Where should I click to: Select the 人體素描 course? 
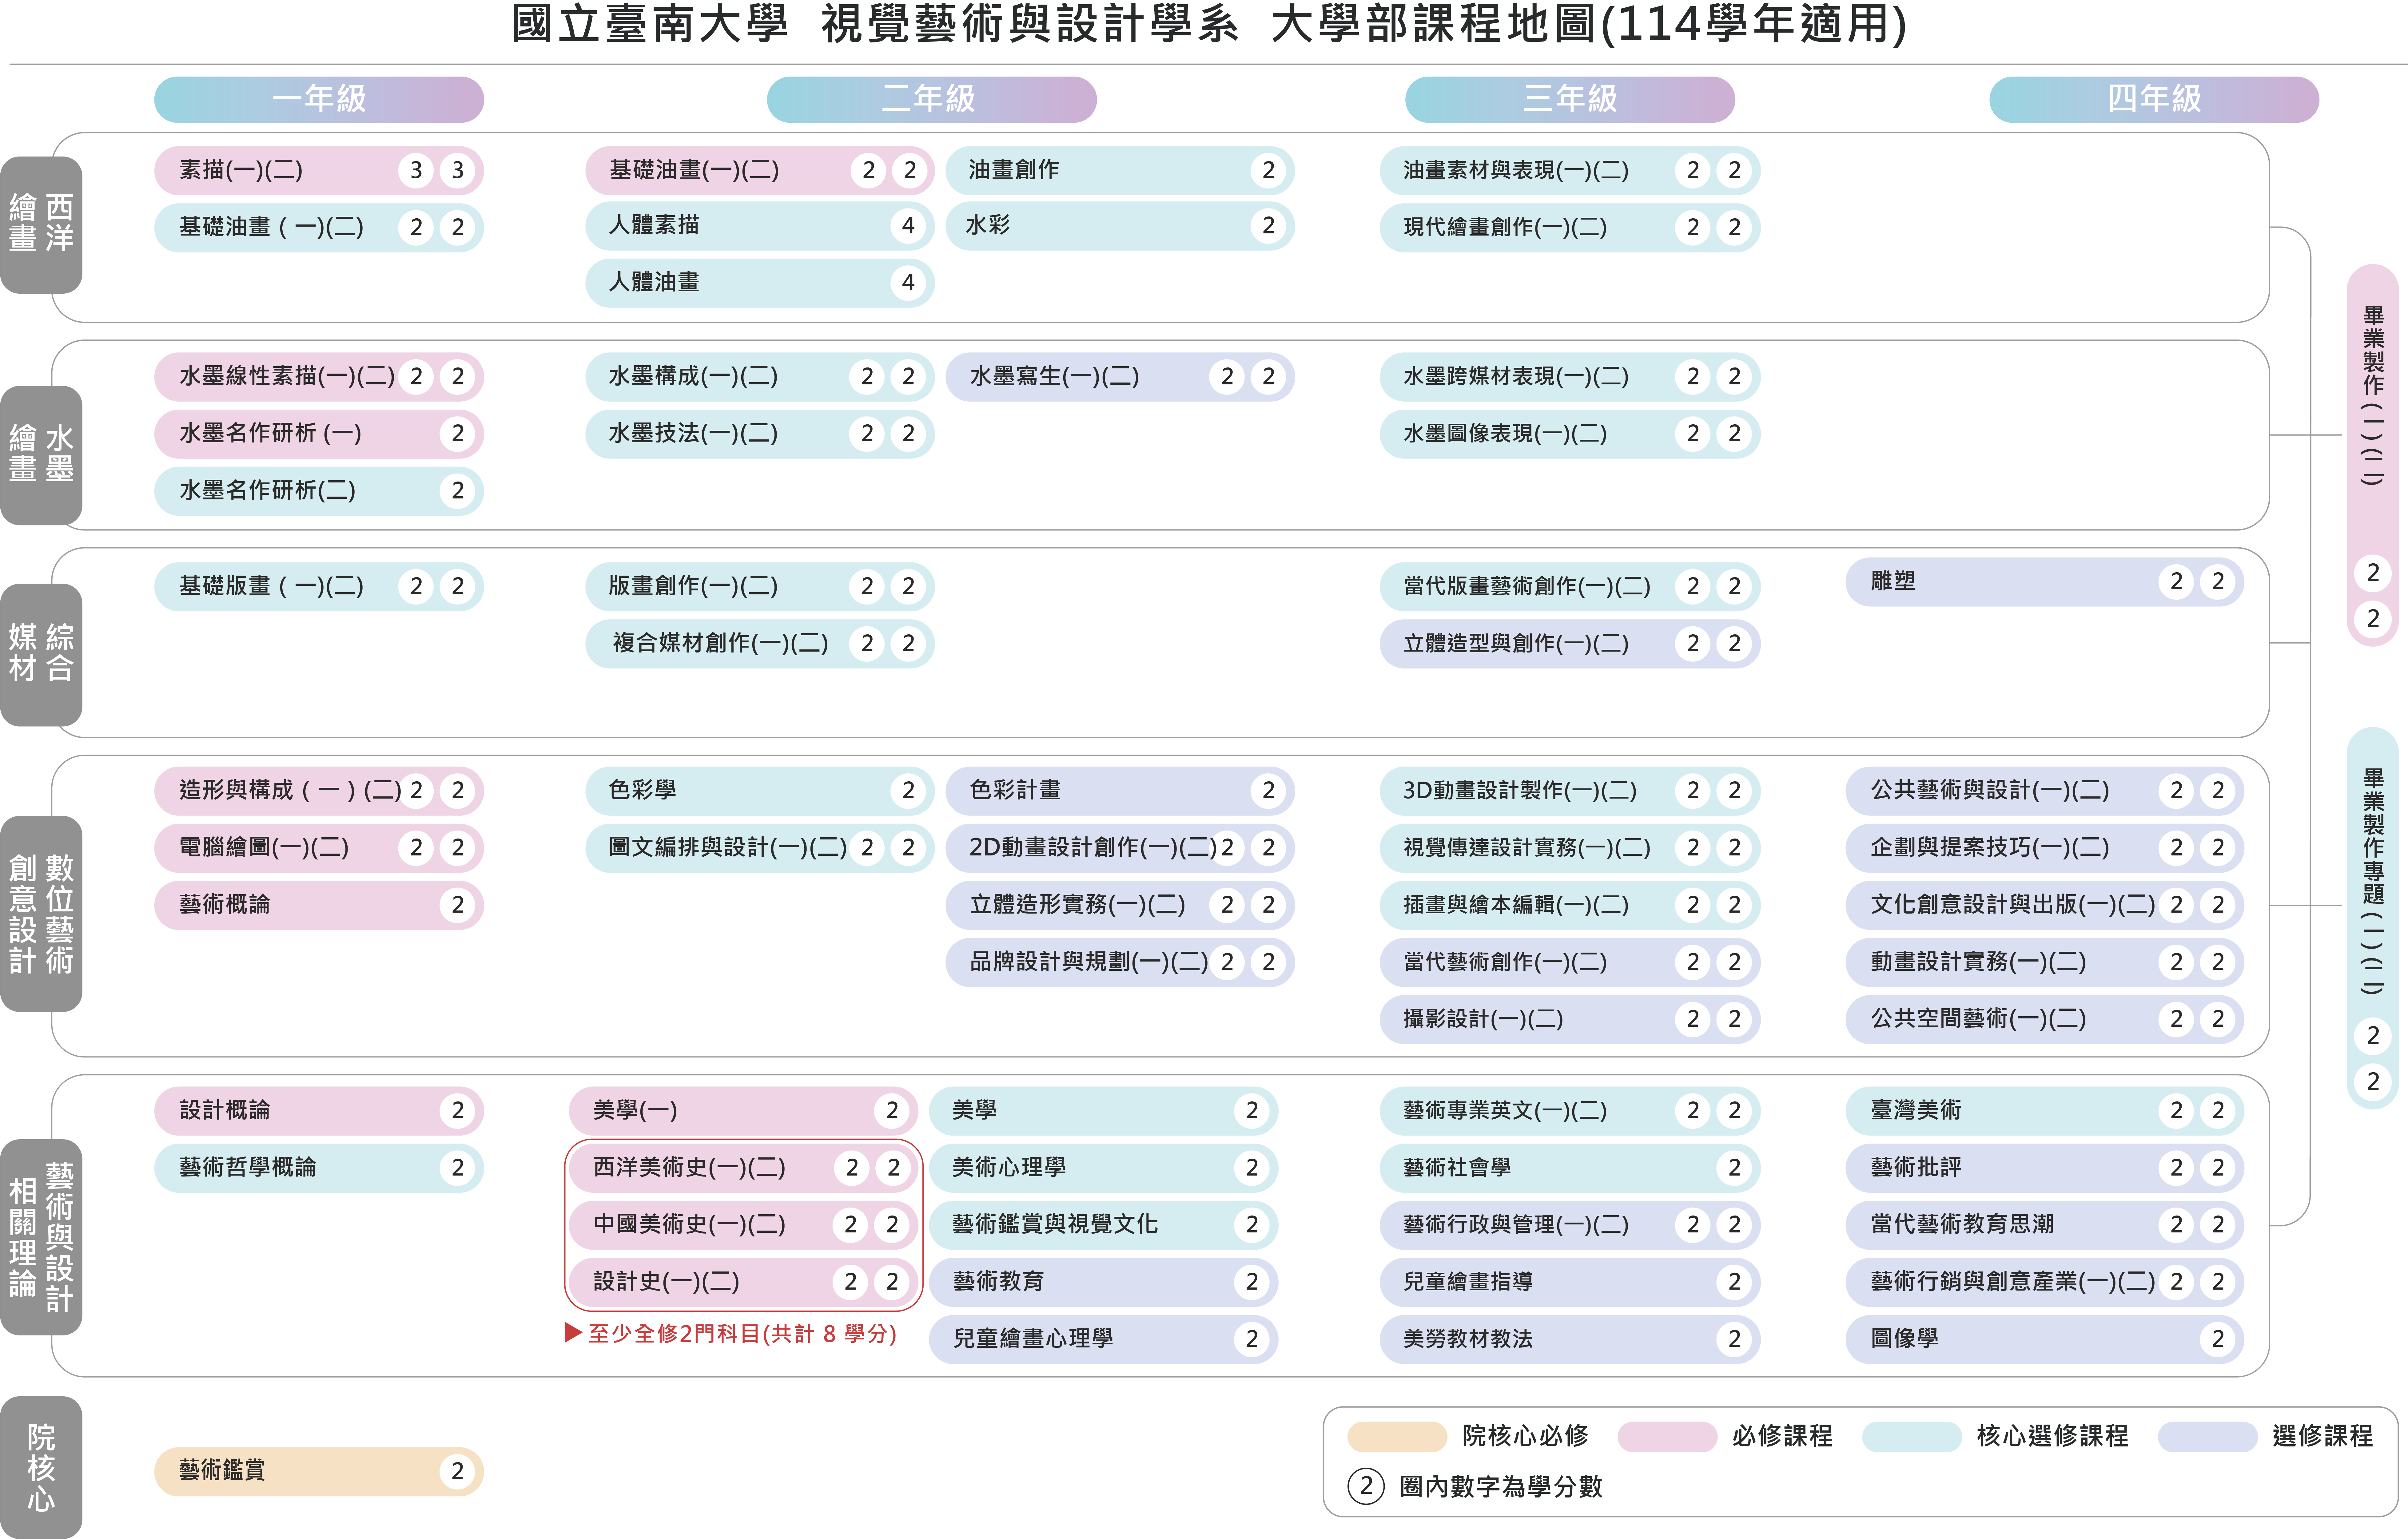(x=760, y=226)
